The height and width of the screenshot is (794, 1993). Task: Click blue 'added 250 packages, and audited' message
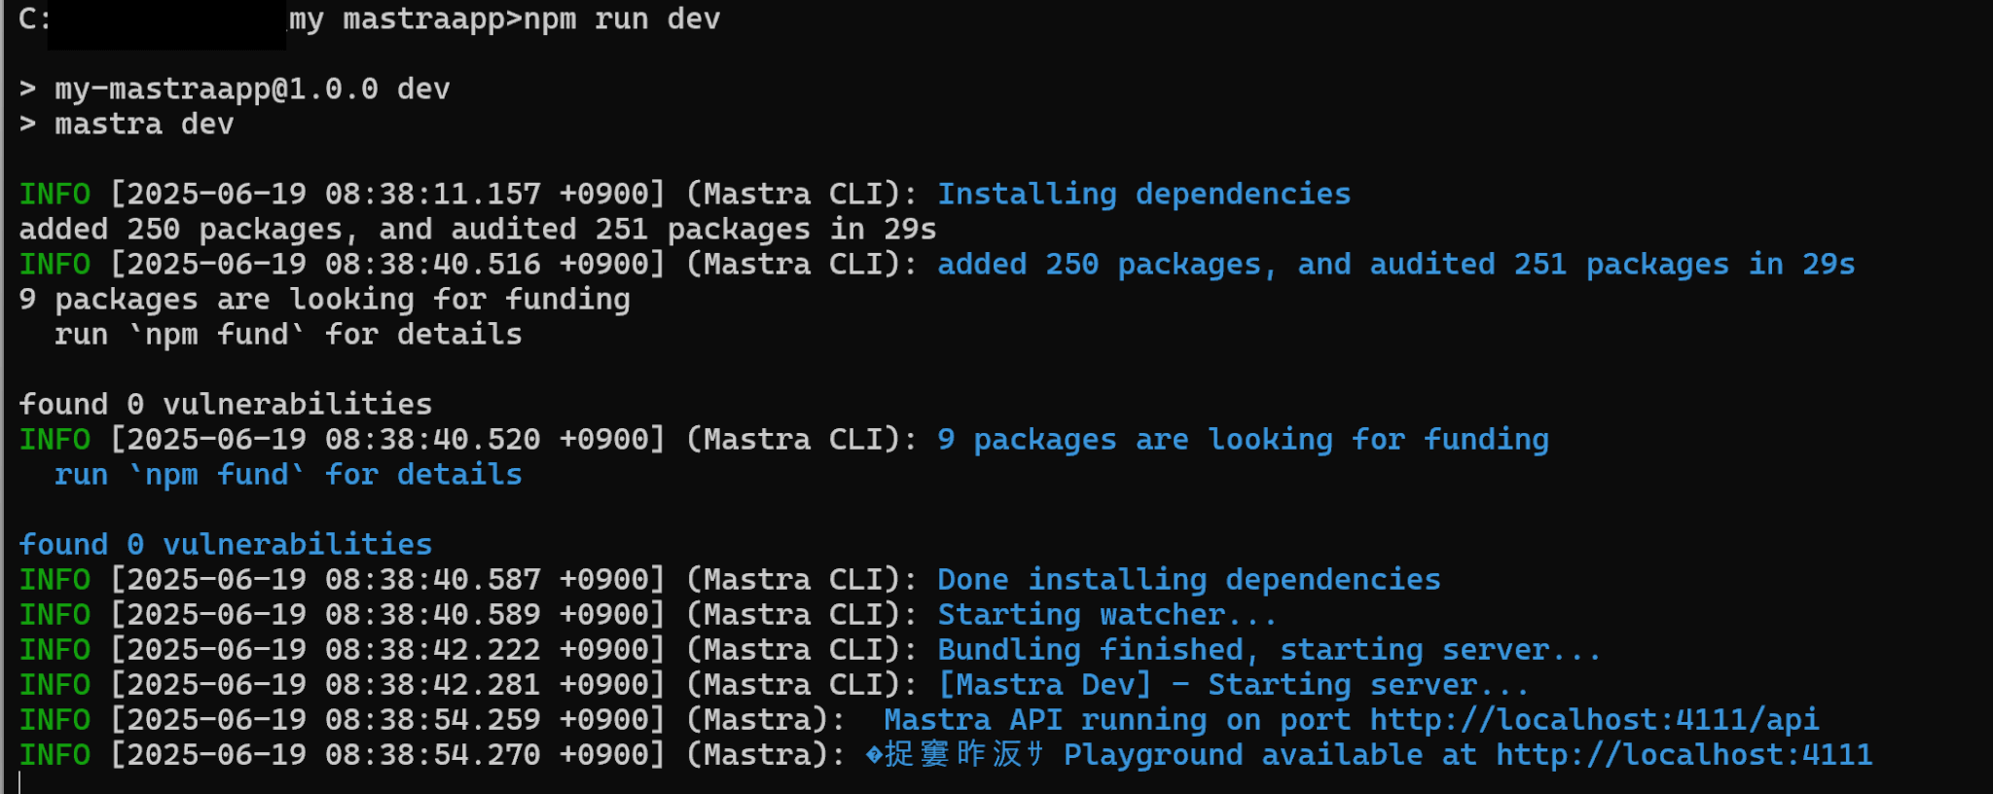[x=1396, y=265]
